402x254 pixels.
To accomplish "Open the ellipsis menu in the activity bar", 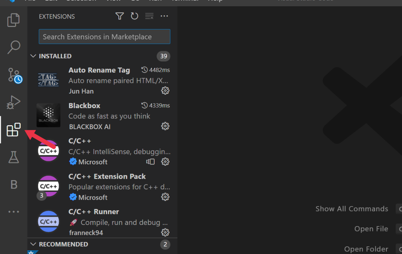I will tap(14, 211).
